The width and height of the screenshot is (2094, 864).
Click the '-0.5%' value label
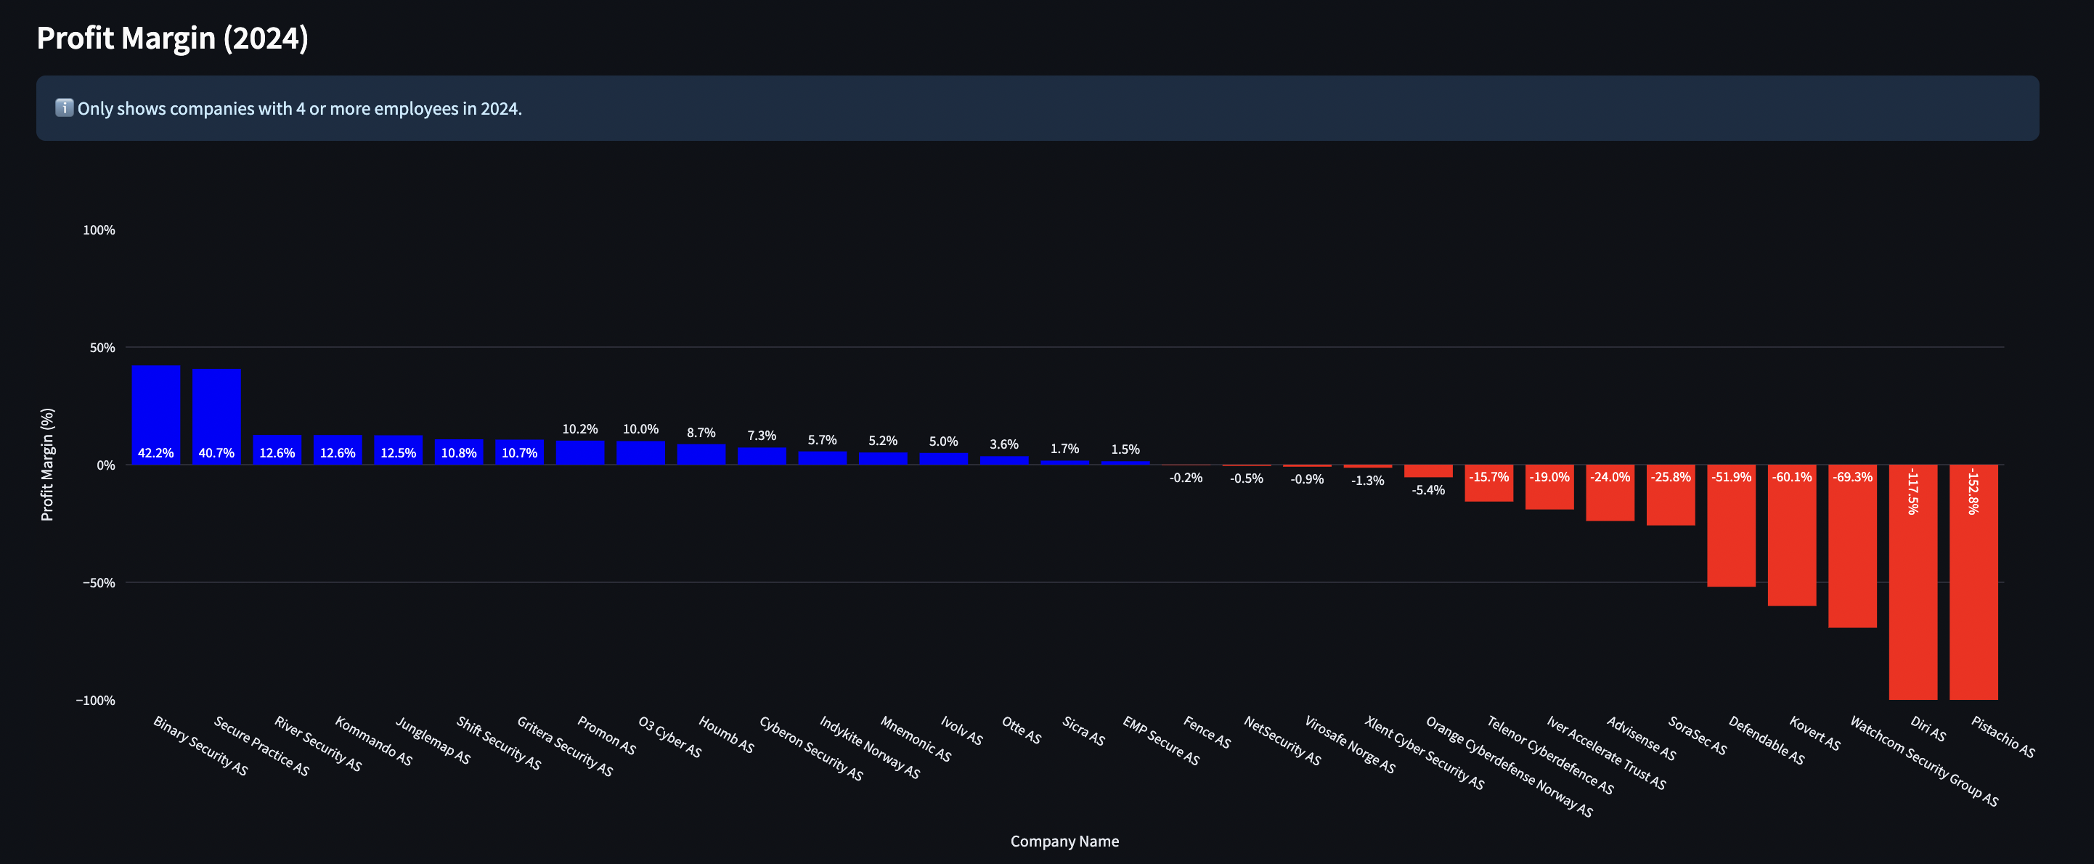[x=1247, y=478]
